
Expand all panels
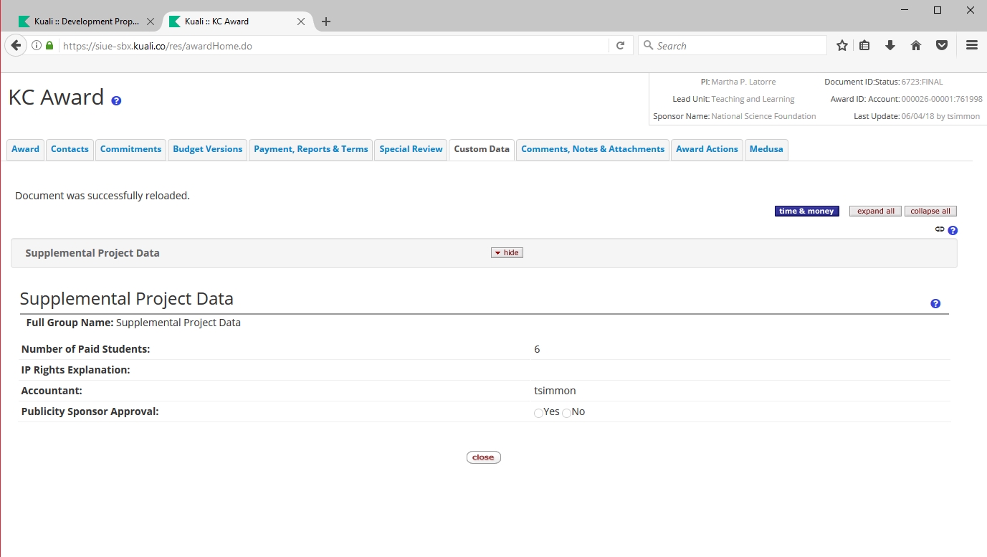(875, 211)
